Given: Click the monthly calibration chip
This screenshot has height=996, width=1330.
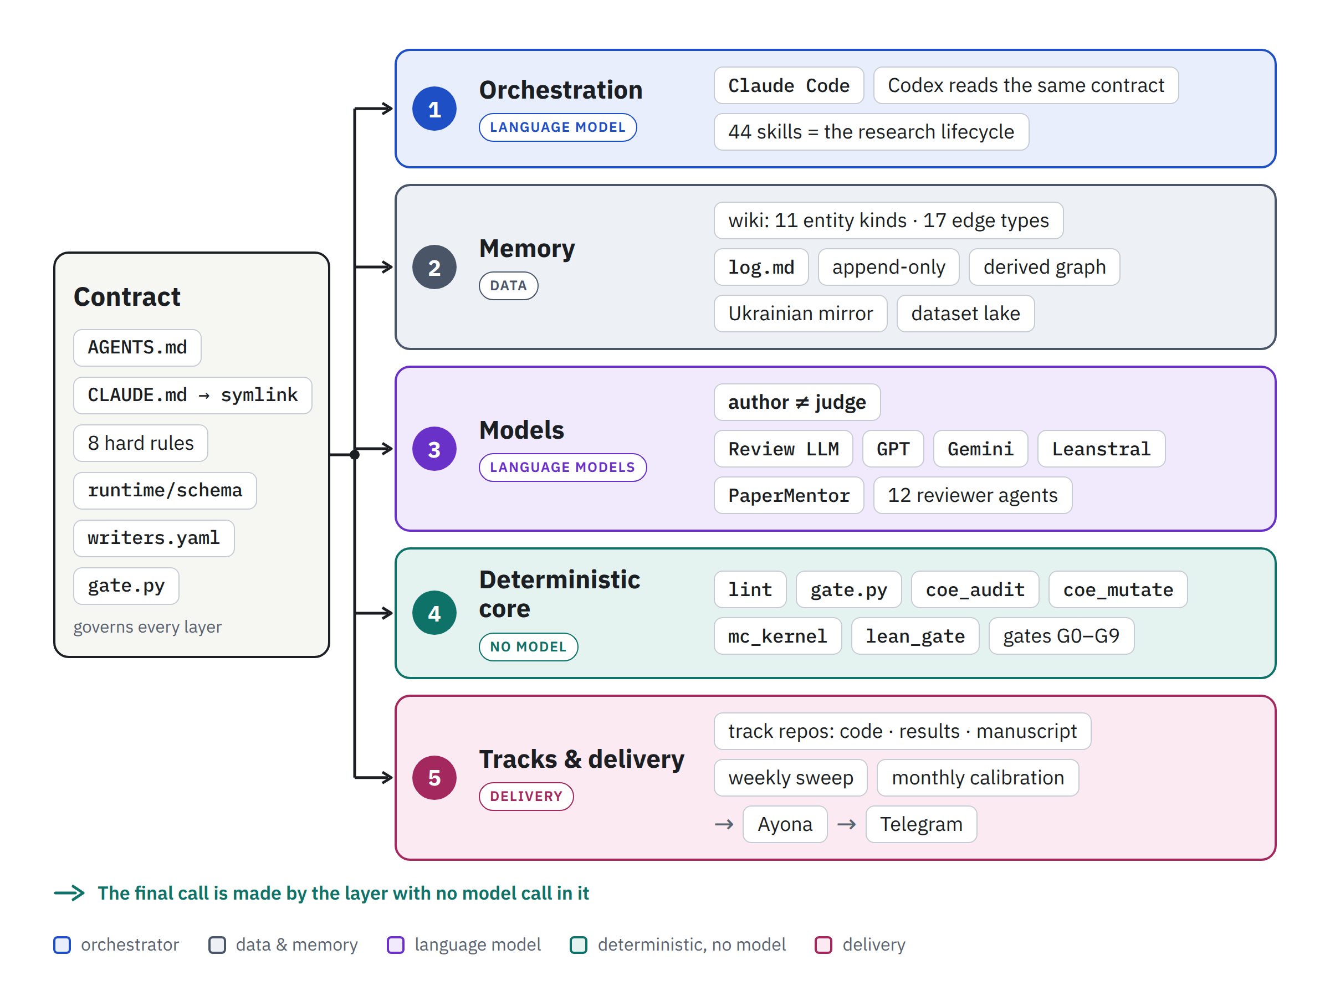Looking at the screenshot, I should [978, 778].
